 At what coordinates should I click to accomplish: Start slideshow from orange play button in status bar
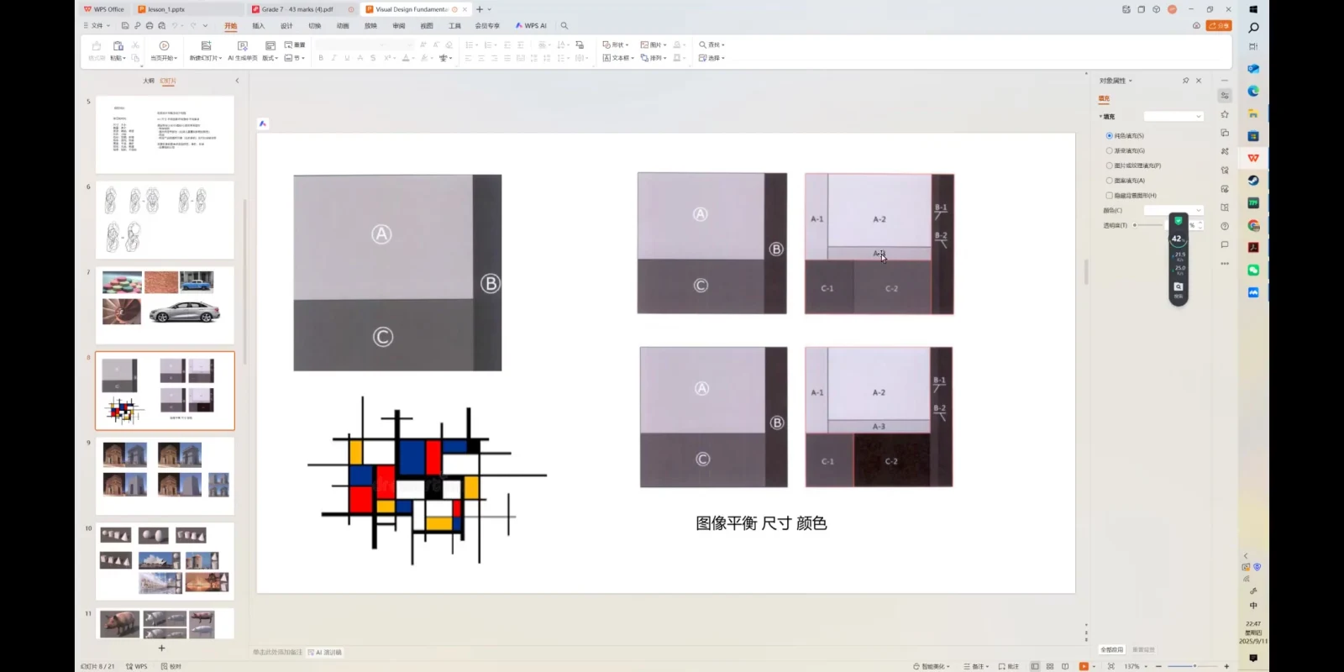coord(1084,666)
